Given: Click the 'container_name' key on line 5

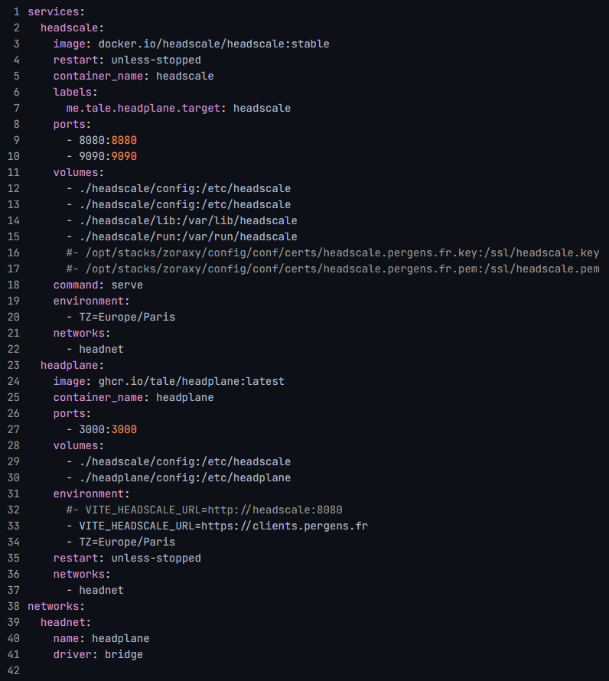Looking at the screenshot, I should (x=98, y=76).
